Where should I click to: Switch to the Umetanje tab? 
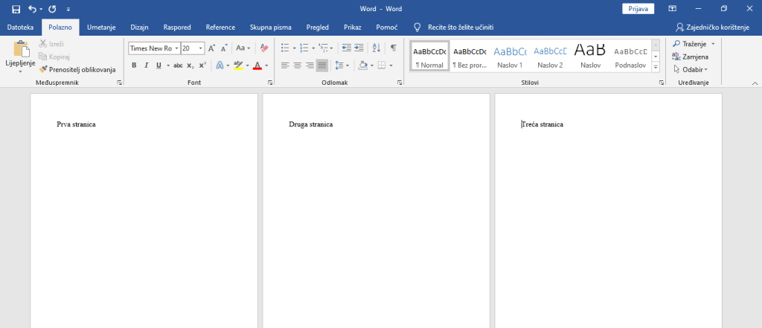click(x=100, y=27)
